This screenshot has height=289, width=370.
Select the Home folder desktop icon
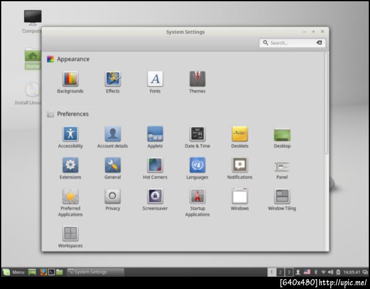coord(33,59)
